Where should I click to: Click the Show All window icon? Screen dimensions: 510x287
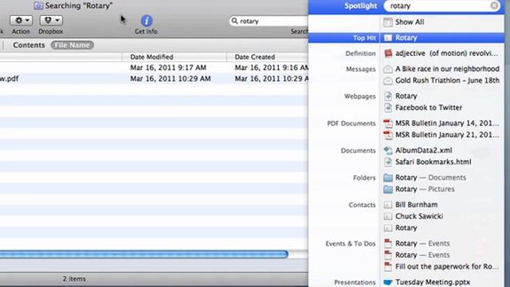tap(388, 22)
